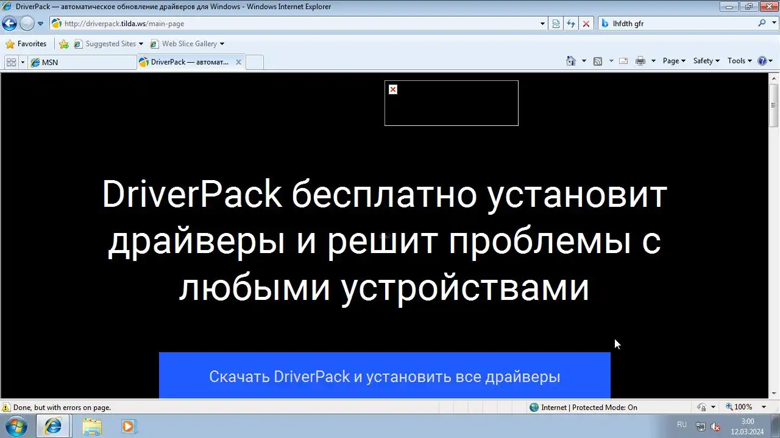Click the vertical scrollbar thumb

[x=774, y=105]
